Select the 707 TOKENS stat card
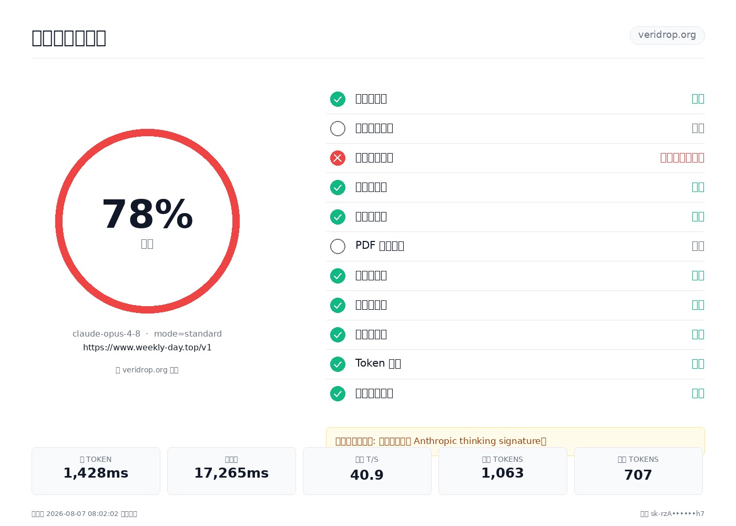Image resolution: width=736 pixels, height=526 pixels. [x=638, y=471]
